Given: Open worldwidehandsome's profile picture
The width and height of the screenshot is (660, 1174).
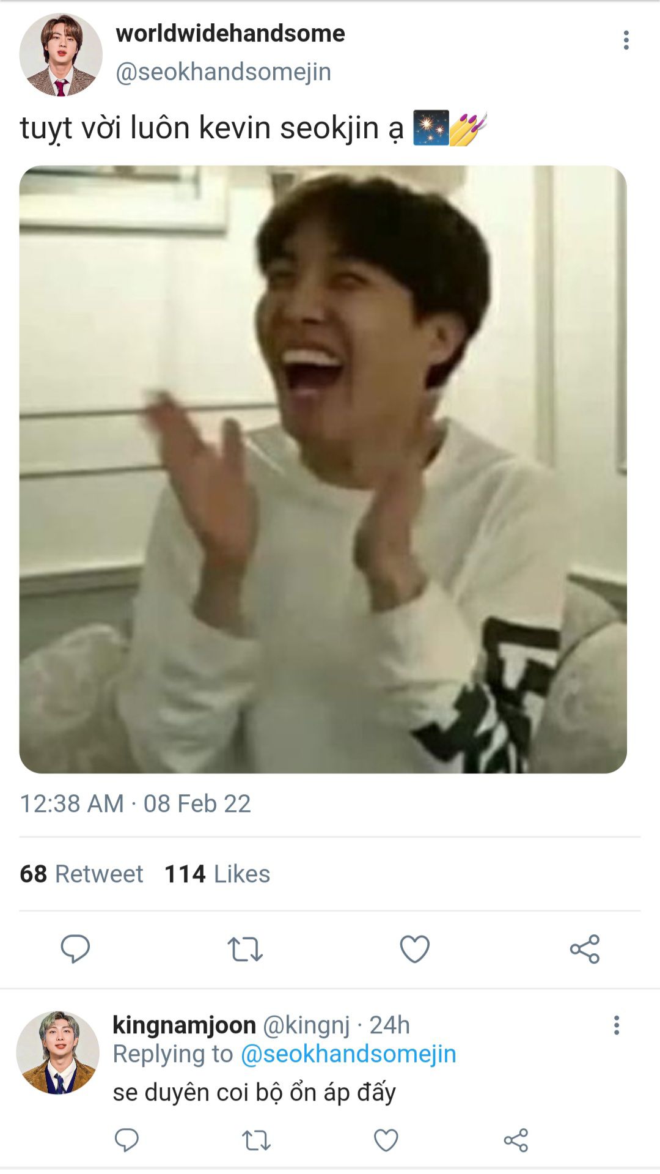Looking at the screenshot, I should pos(61,55).
